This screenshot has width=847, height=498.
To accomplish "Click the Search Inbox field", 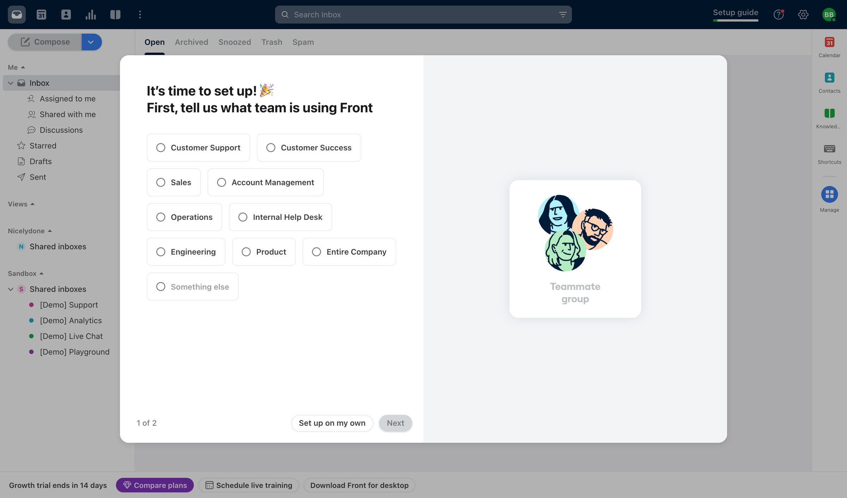I will pos(423,14).
